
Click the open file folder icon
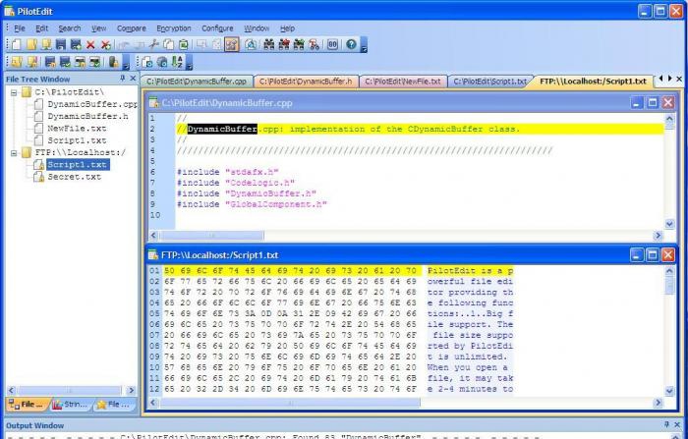(x=31, y=44)
